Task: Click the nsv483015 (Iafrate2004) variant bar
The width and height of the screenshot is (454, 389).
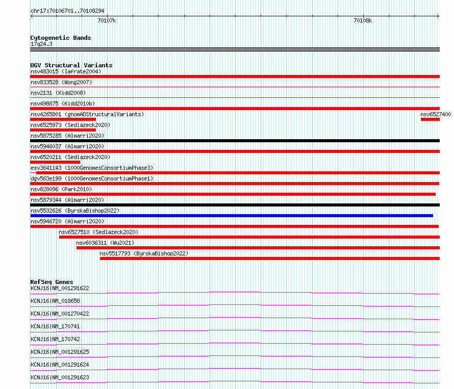Action: (235, 76)
